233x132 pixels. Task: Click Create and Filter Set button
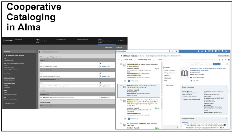(x=224, y=55)
